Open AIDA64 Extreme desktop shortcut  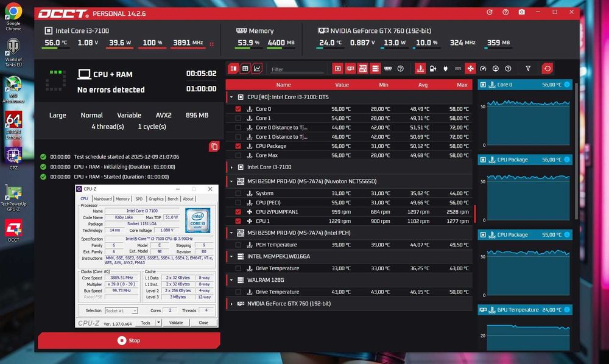[13, 125]
